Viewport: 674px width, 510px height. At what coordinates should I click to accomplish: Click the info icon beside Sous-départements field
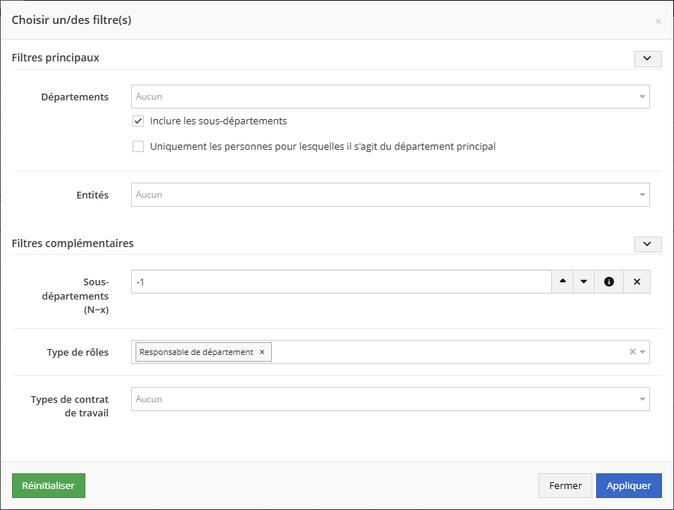(609, 282)
